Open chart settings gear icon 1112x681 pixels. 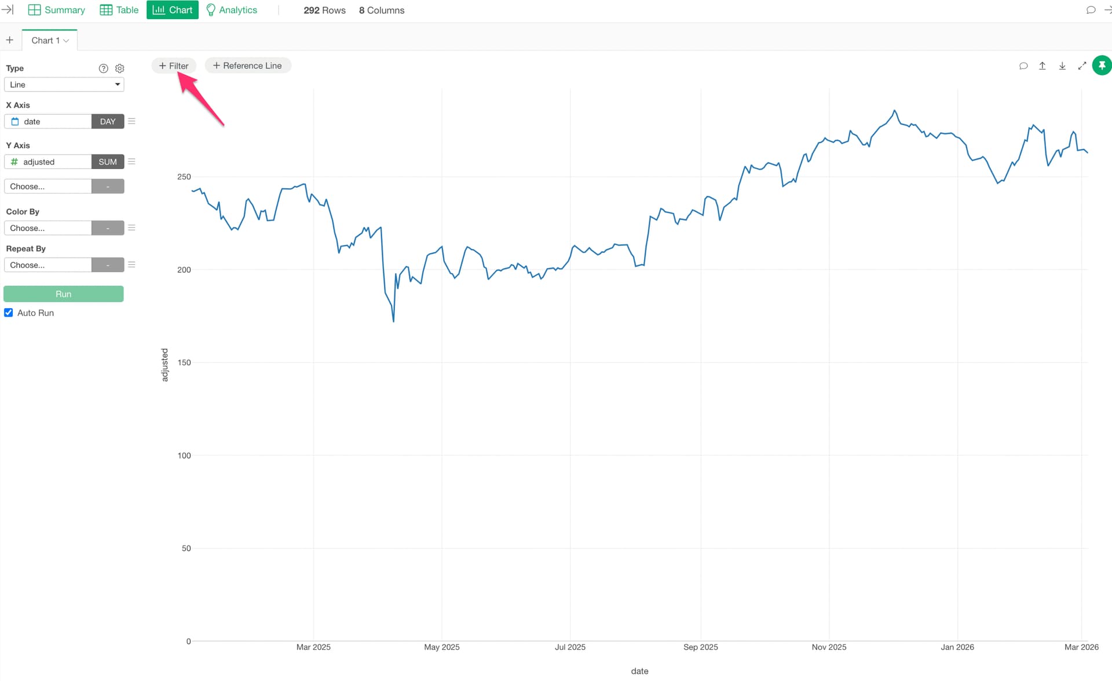tap(120, 68)
